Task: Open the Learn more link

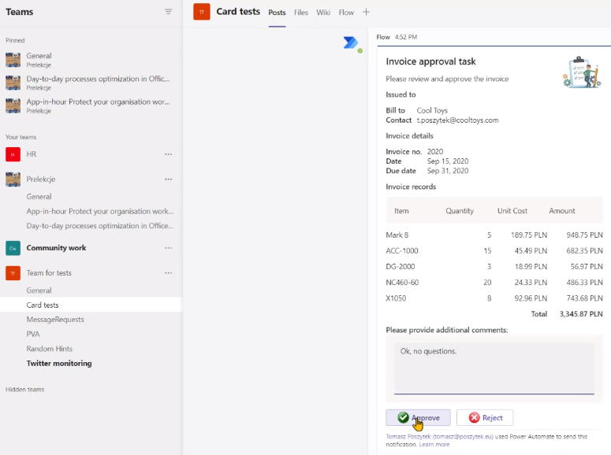Action: click(x=434, y=445)
